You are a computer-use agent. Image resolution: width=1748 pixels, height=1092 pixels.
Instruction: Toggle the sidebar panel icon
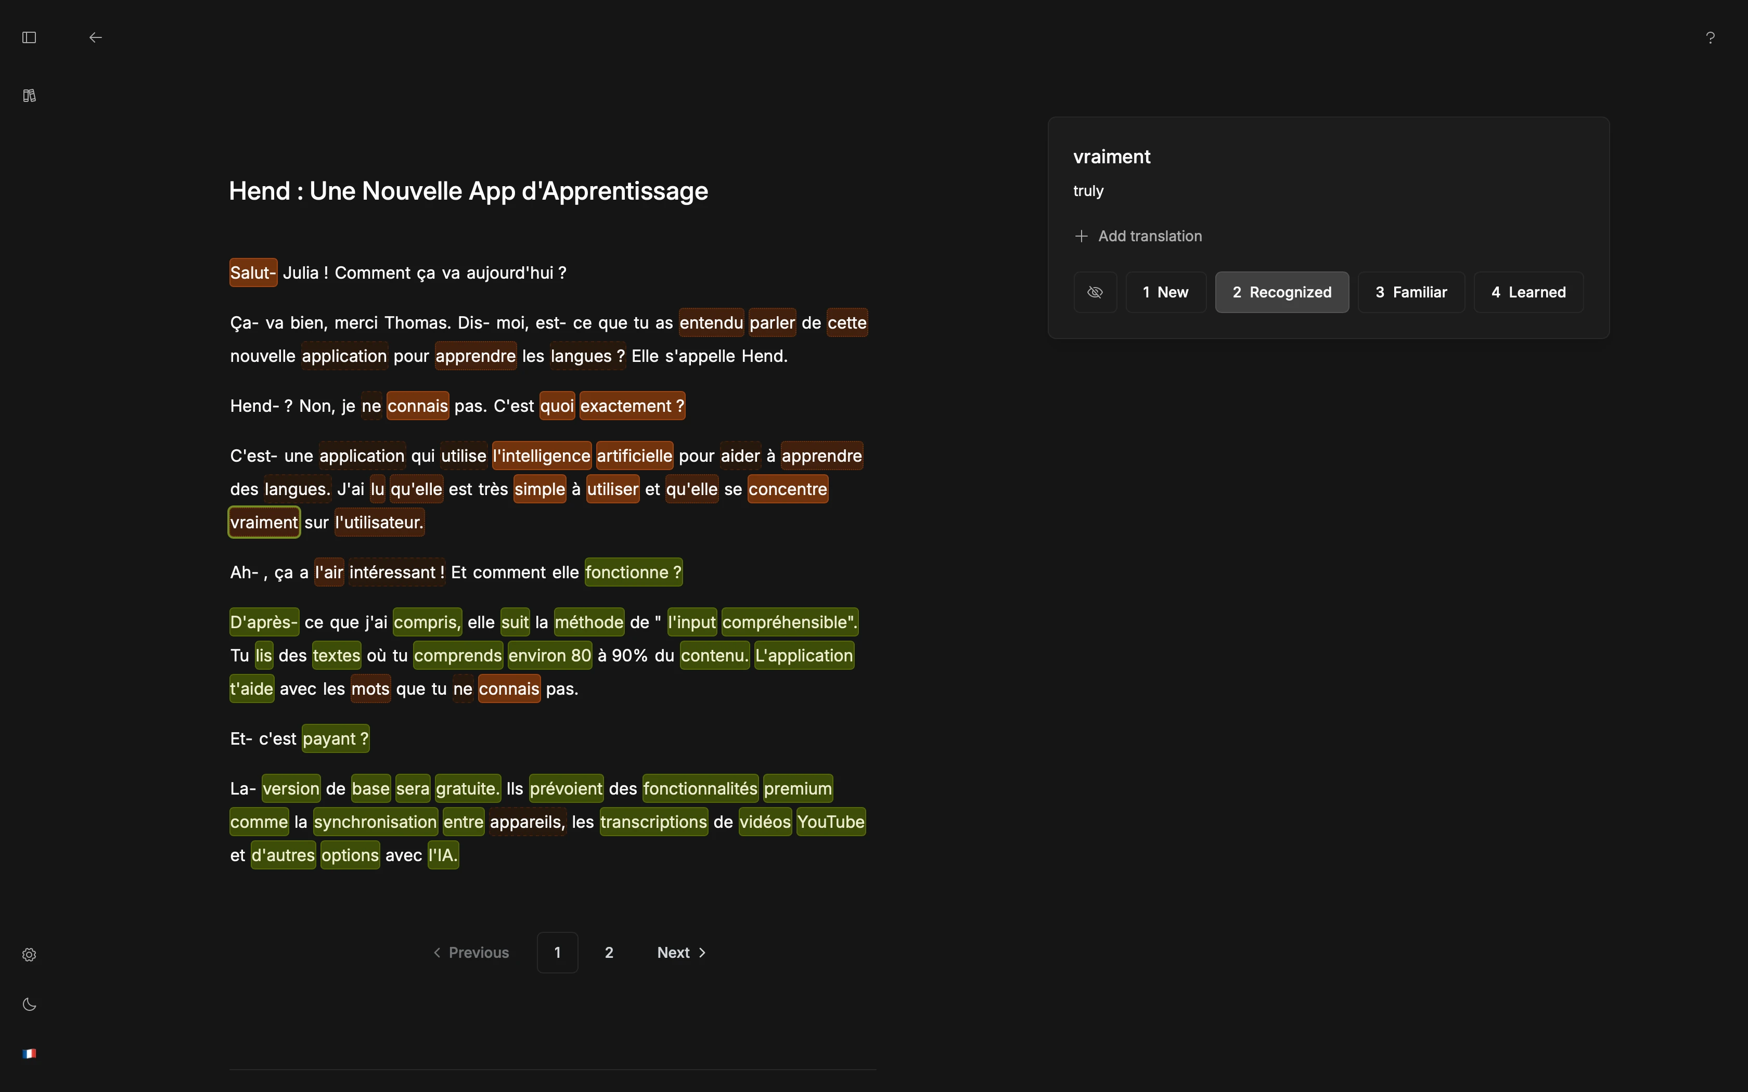(x=29, y=37)
